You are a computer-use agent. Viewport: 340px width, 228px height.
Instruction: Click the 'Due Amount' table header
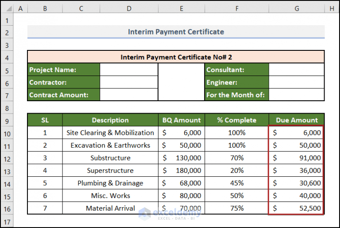pyautogui.click(x=297, y=120)
